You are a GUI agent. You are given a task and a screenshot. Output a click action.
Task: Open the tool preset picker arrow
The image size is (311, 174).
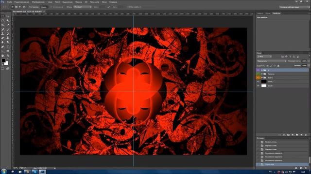click(8, 7)
